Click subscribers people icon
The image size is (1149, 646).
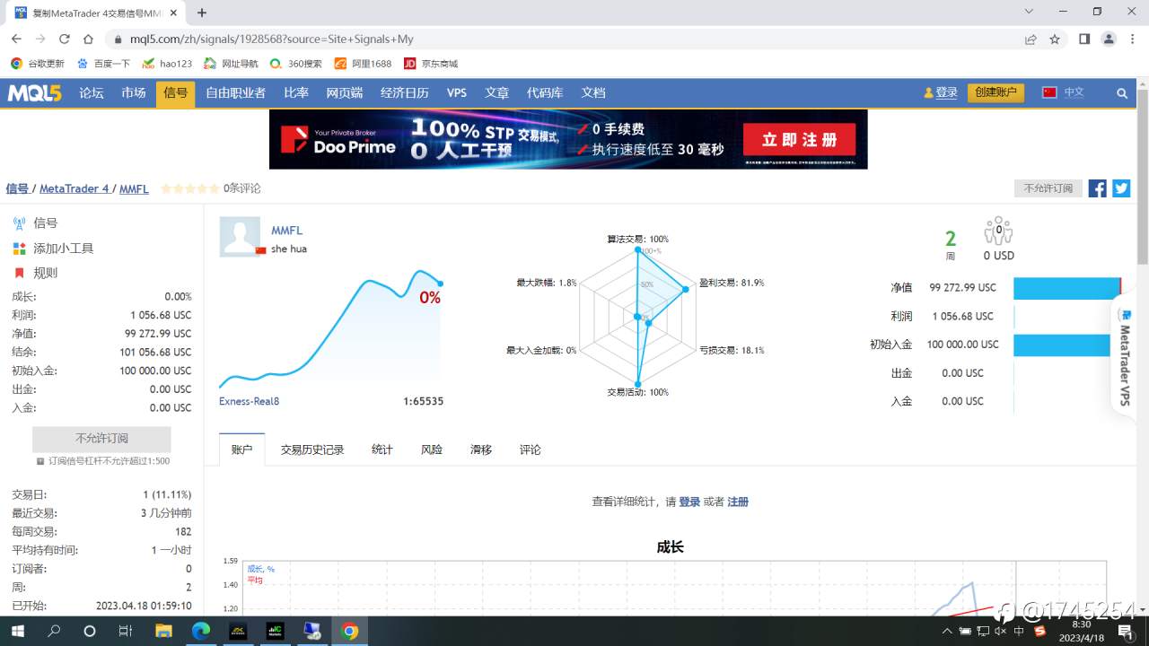998,231
